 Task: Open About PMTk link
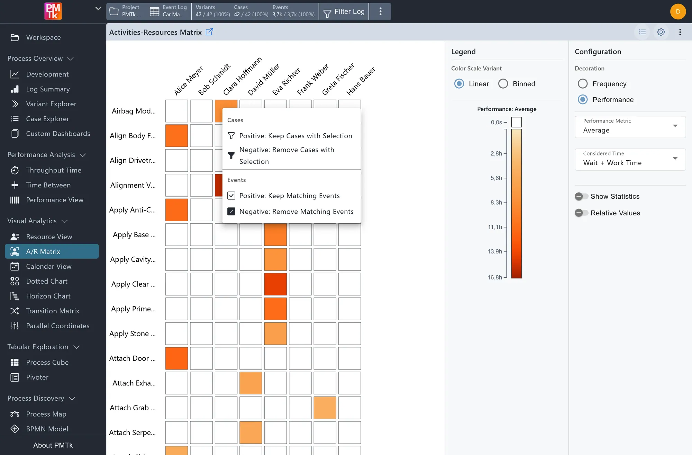(53, 445)
